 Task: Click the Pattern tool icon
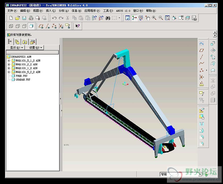click(213, 100)
